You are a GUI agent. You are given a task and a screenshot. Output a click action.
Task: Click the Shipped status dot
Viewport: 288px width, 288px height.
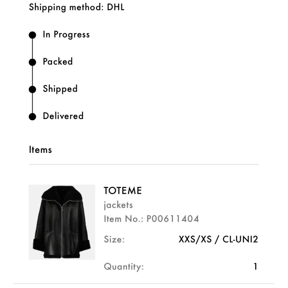tap(33, 89)
